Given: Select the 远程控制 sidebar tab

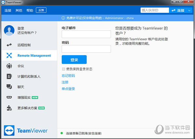Looking at the screenshot, I should 30,45.
